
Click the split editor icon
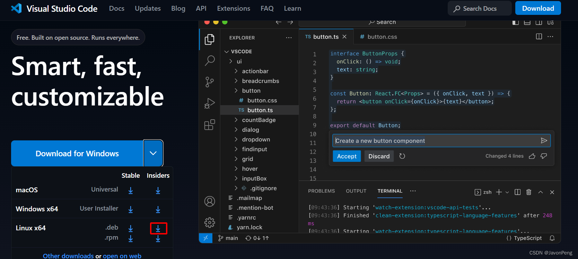539,36
